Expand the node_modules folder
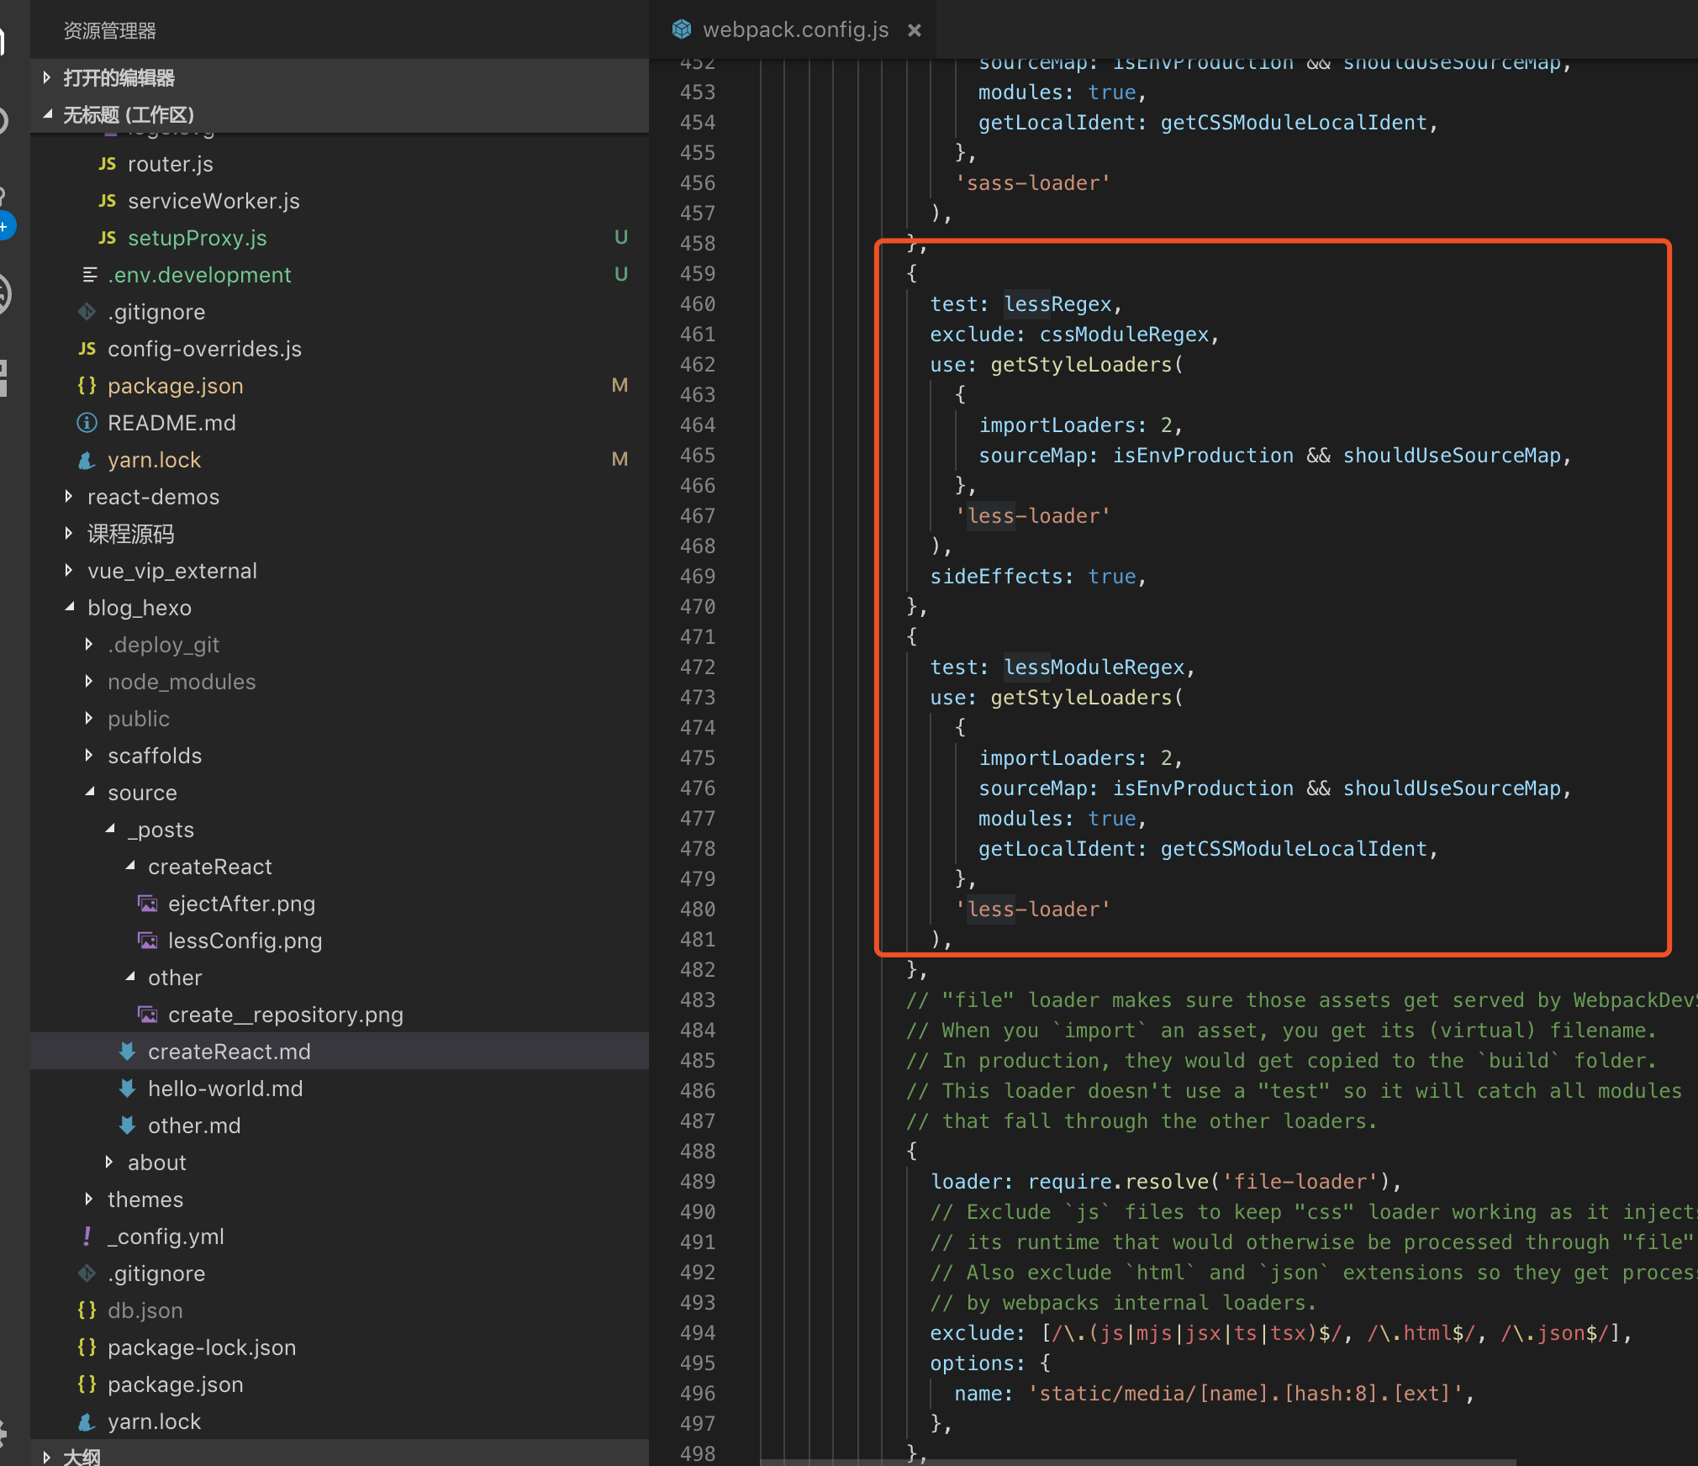Viewport: 1698px width, 1466px height. pyautogui.click(x=89, y=682)
